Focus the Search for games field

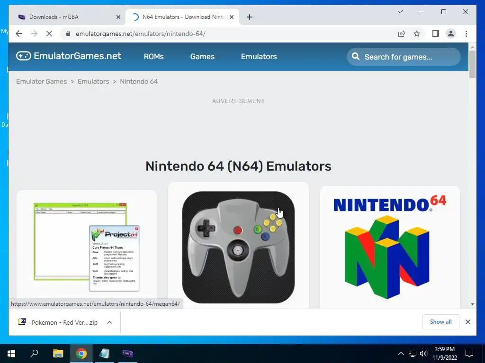pos(404,57)
